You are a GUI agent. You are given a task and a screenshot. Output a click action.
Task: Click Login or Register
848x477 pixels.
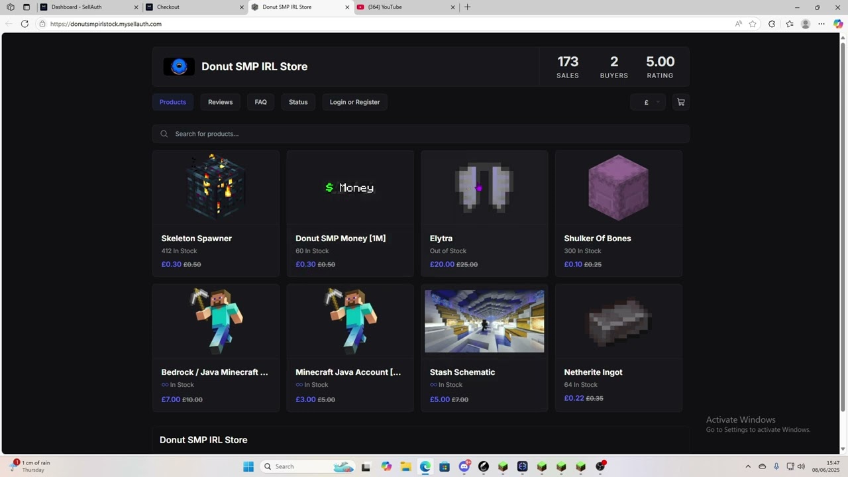354,102
